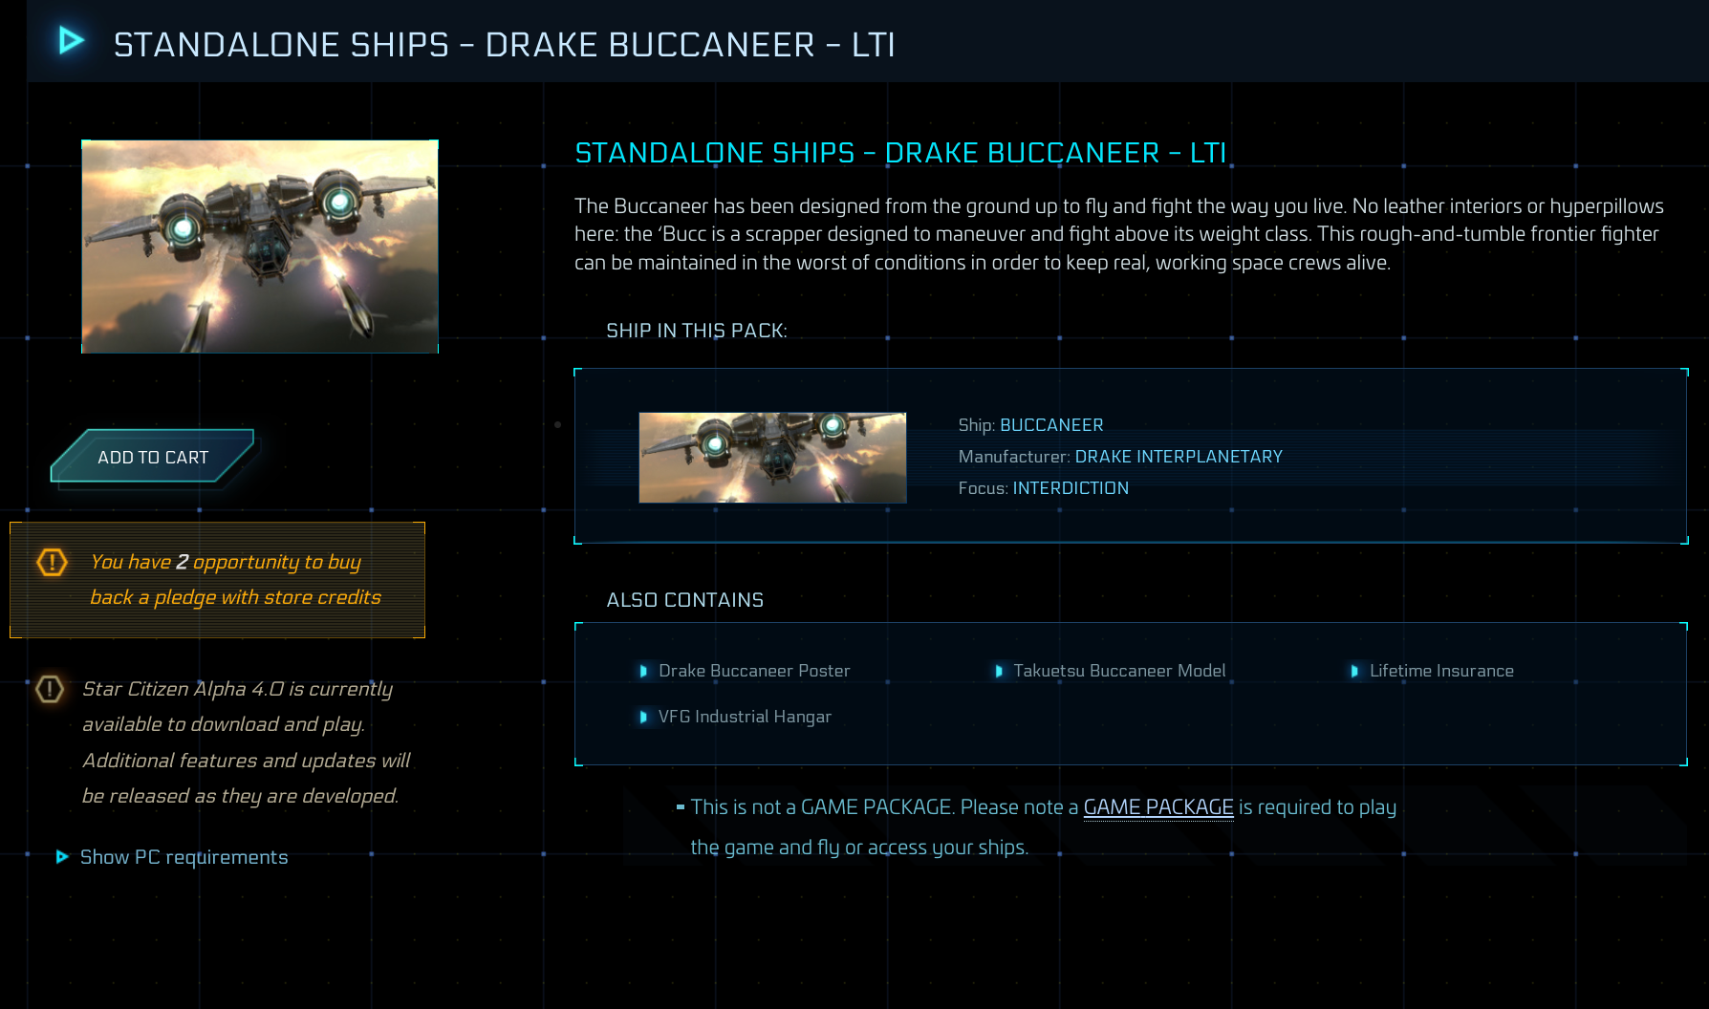Click the bullet arrow beside Drake Buccaneer Poster
Image resolution: width=1709 pixels, height=1009 pixels.
(644, 671)
